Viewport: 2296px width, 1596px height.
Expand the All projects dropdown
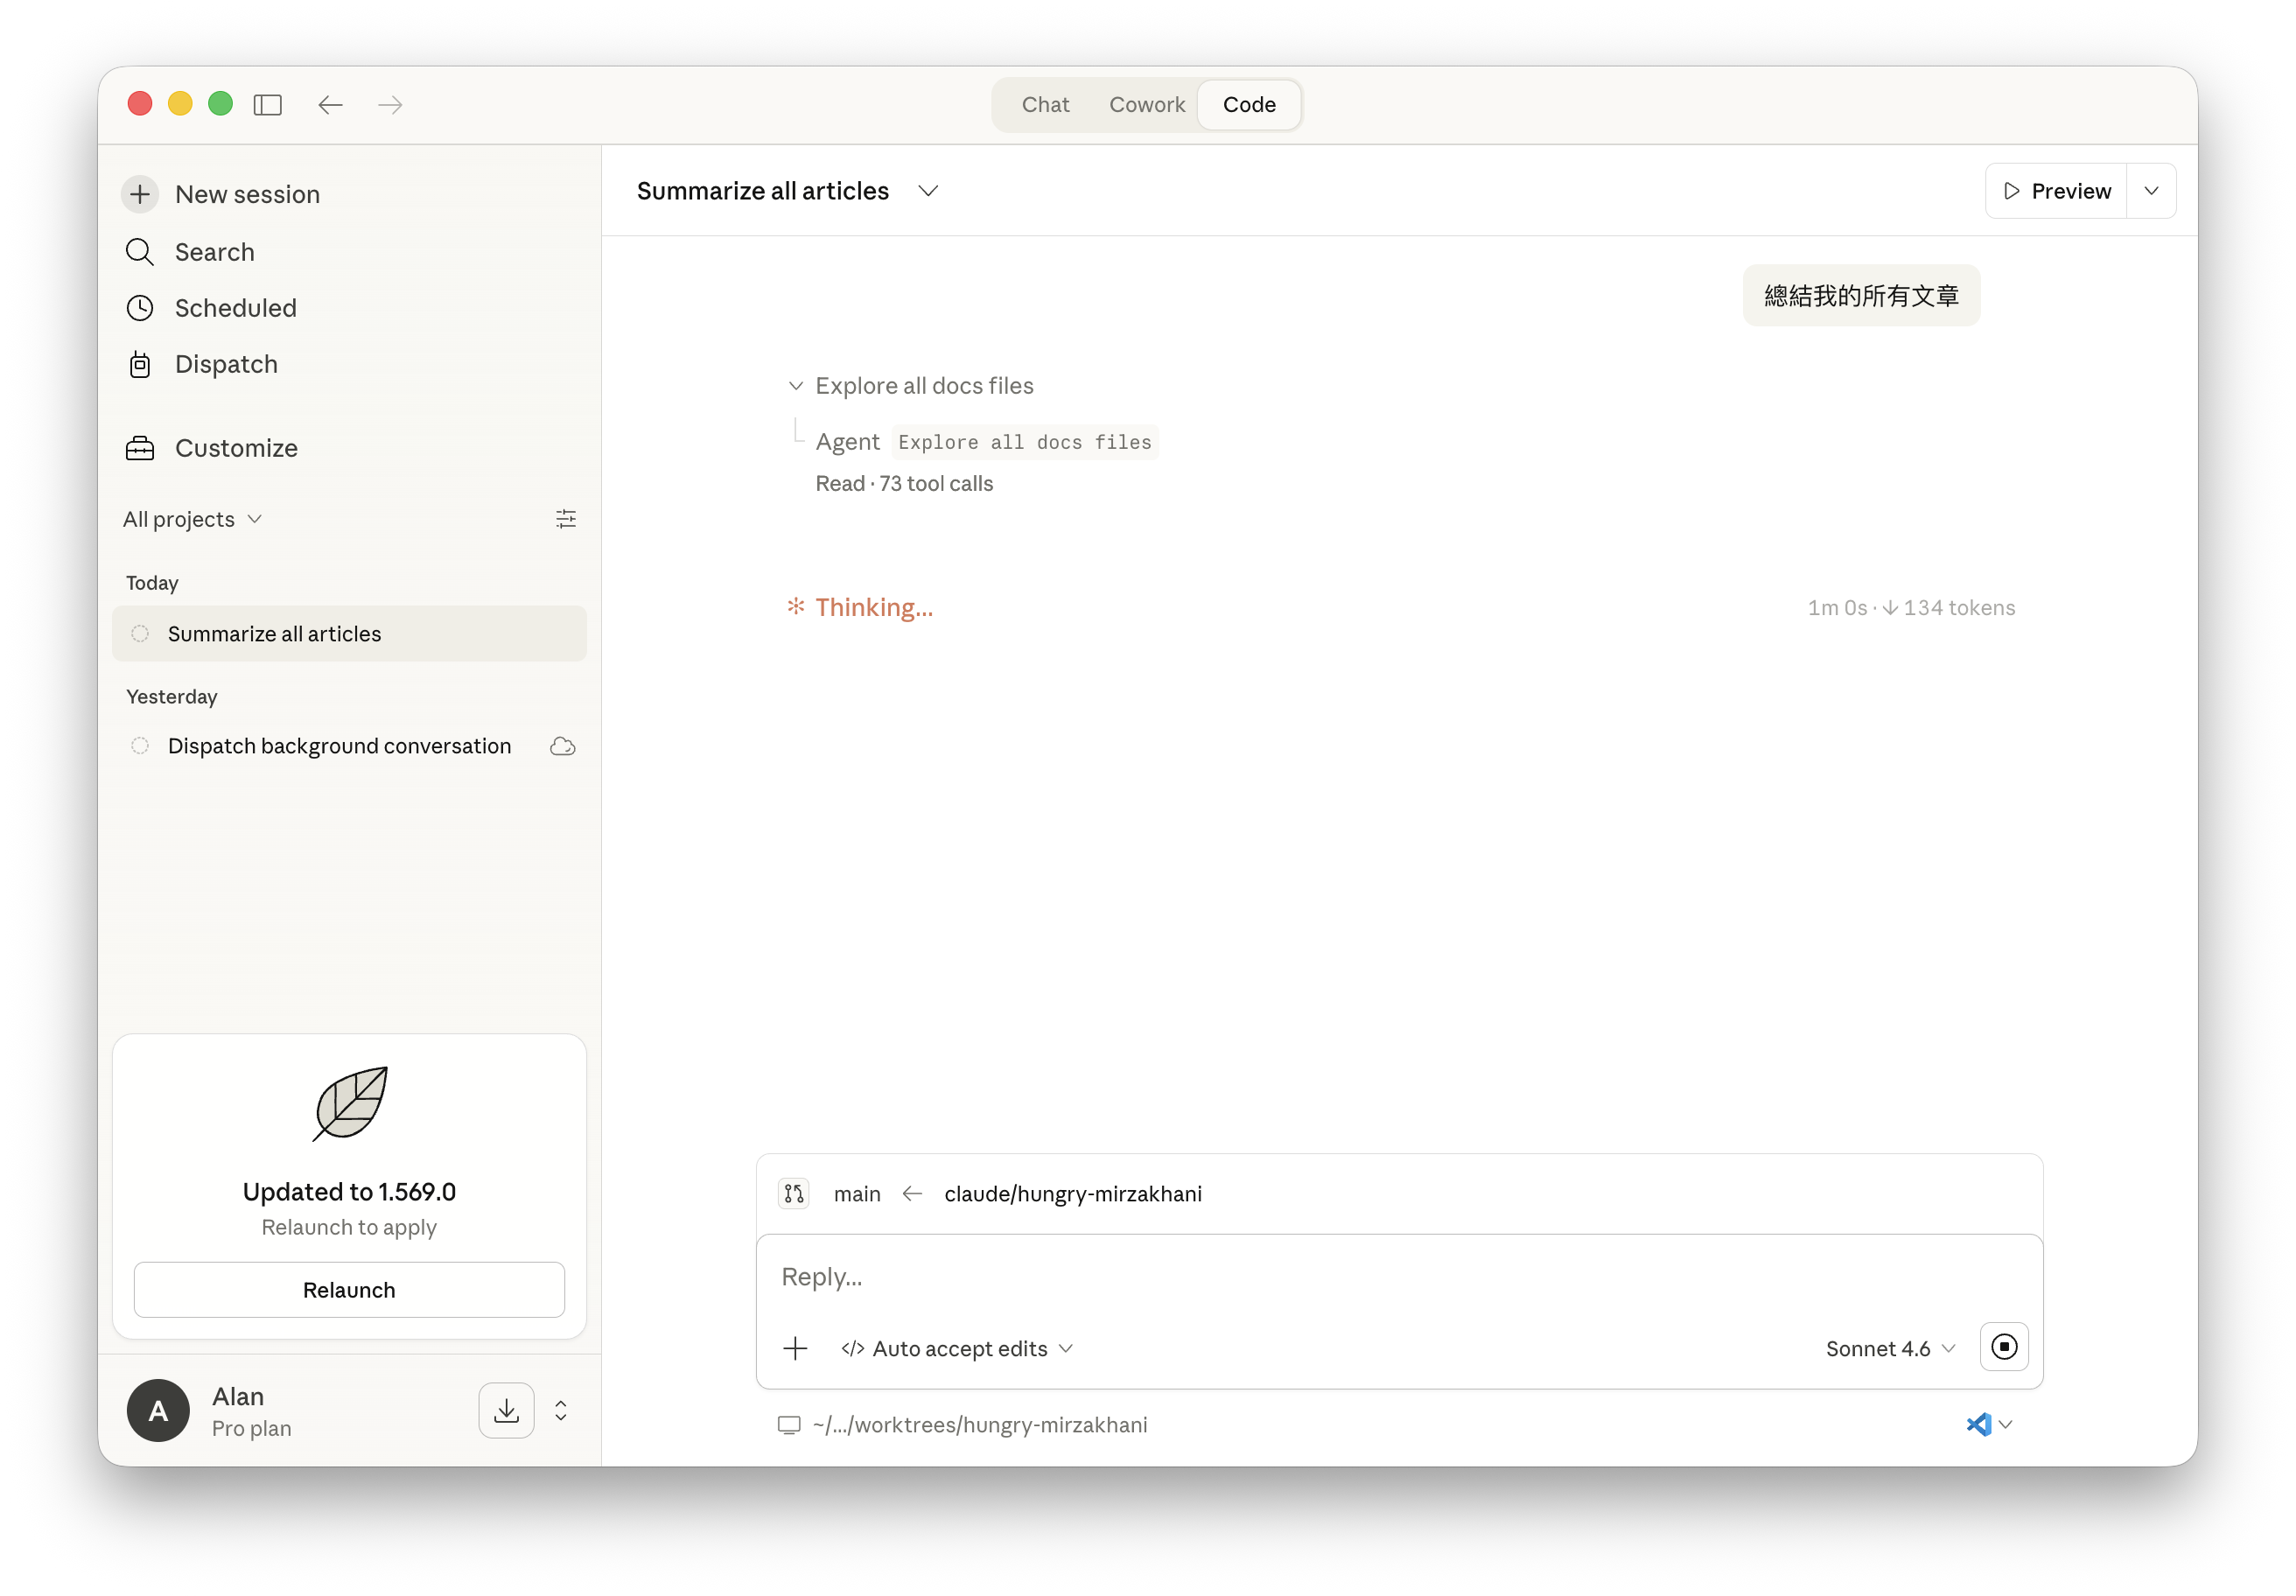tap(192, 519)
